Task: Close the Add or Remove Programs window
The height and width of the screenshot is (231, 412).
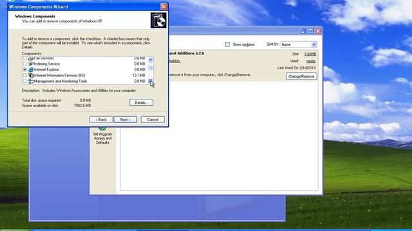Action: (318, 31)
